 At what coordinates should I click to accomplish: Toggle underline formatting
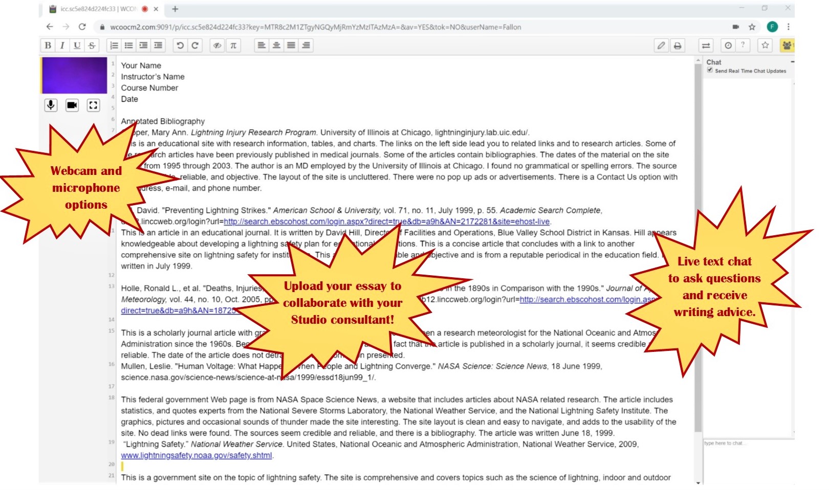coord(77,46)
